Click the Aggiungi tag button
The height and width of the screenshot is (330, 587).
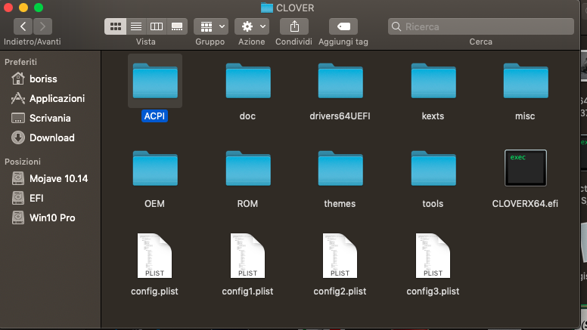pyautogui.click(x=343, y=26)
